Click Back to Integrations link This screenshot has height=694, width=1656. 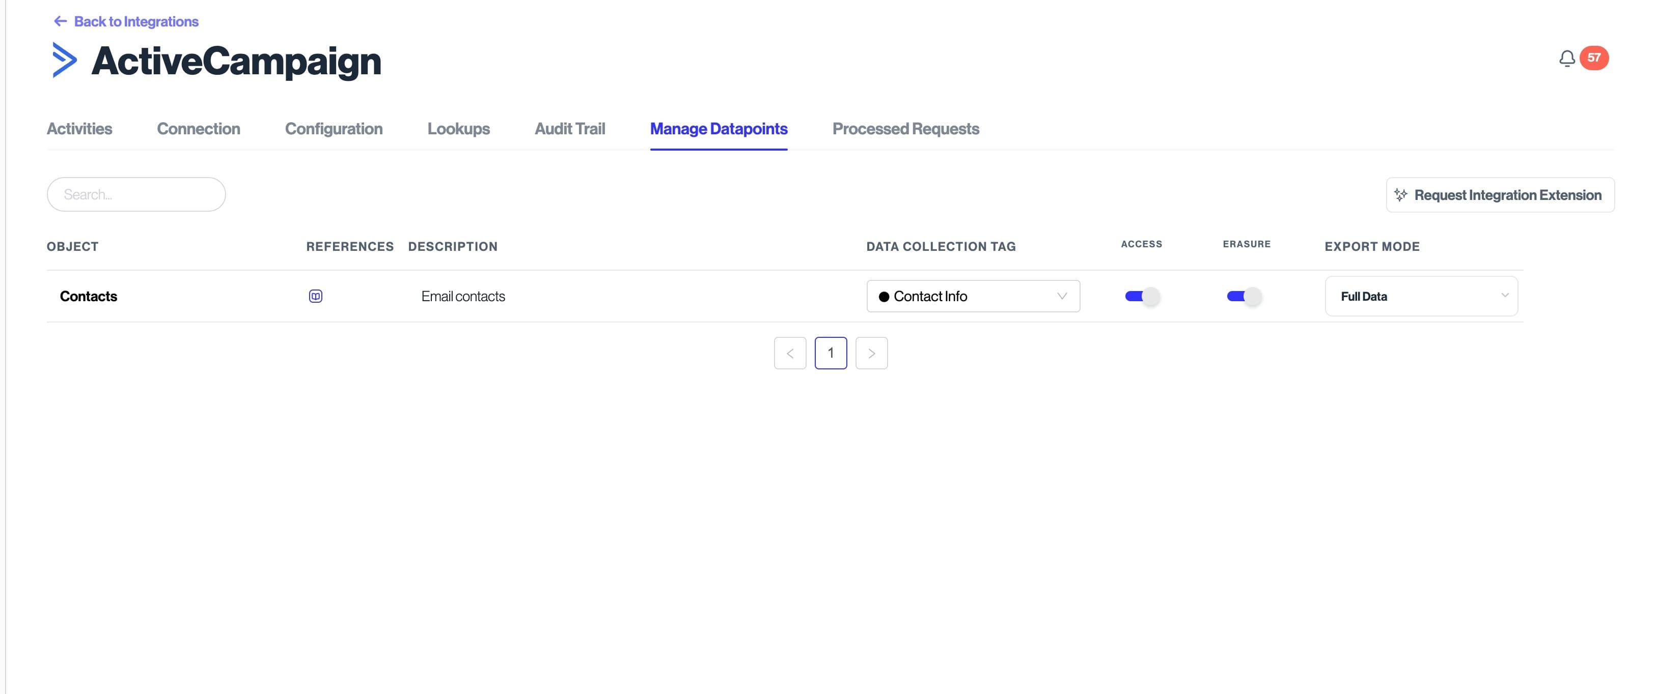(135, 21)
